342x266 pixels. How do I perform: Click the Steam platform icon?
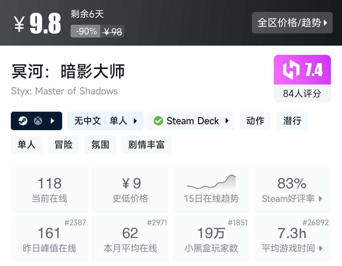23,121
